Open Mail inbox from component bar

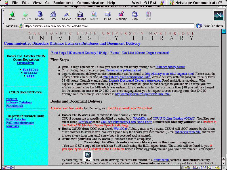click(195, 168)
